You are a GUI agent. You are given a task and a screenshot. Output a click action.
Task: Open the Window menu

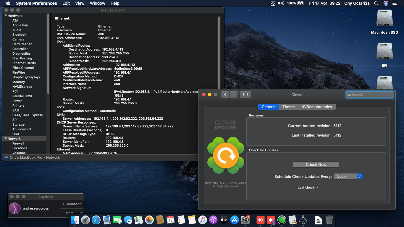click(x=97, y=3)
